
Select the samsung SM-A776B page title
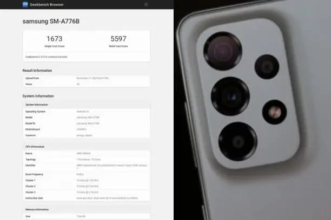coord(51,21)
